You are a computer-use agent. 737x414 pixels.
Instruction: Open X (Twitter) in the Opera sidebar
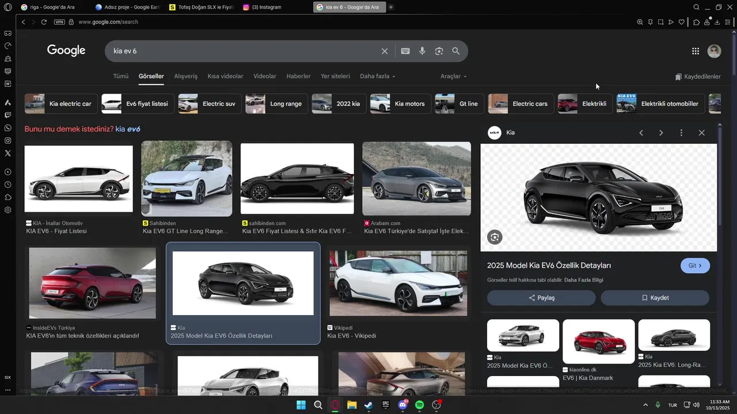[x=7, y=153]
